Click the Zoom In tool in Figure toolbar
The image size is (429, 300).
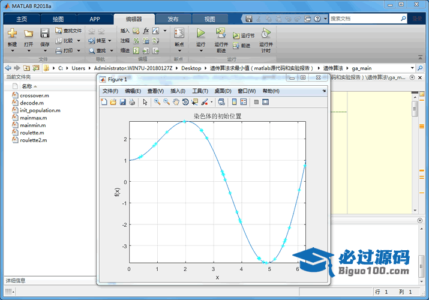pyautogui.click(x=157, y=102)
